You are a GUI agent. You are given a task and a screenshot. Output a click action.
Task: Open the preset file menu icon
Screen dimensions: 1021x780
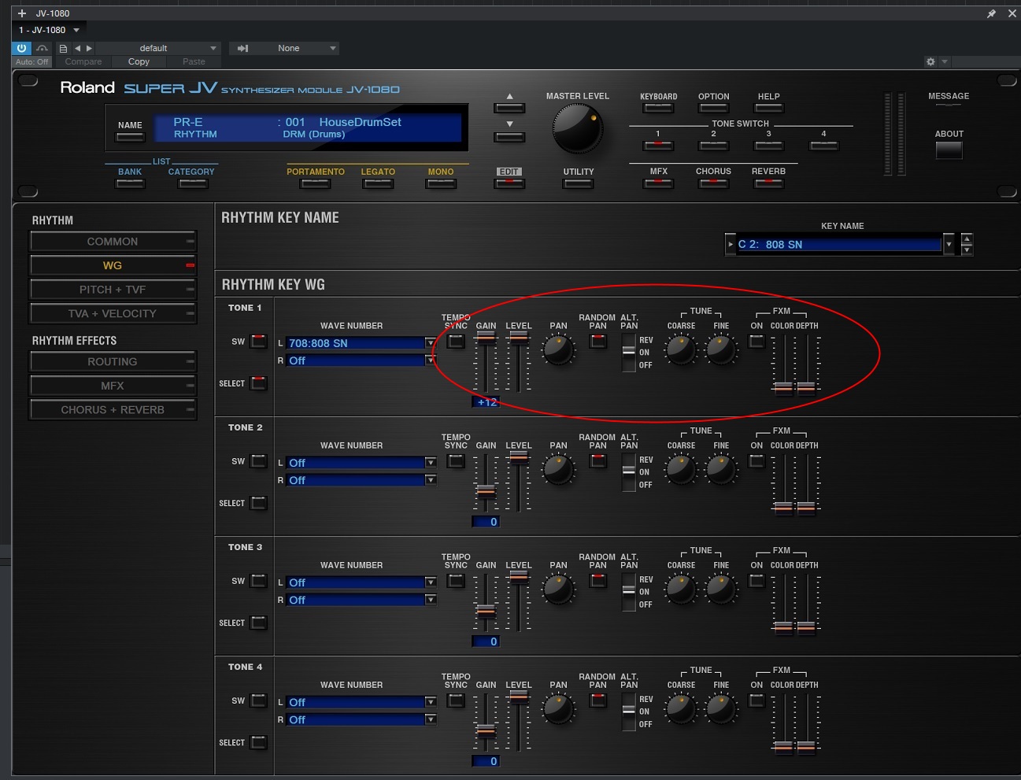point(63,48)
